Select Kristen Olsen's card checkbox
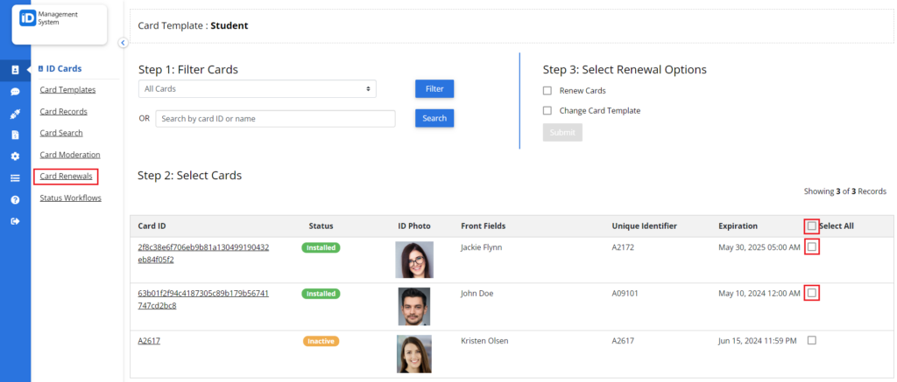Screen dimensions: 897x382 click(812, 340)
